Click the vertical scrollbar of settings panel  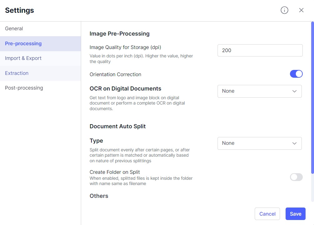pos(312,97)
